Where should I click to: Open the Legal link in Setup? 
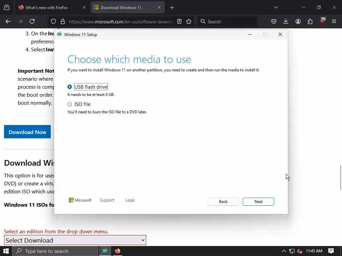(130, 200)
